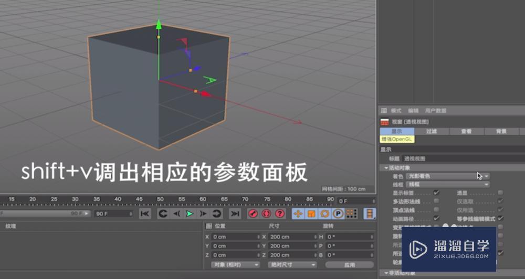This screenshot has width=525, height=279.
Task: Click the red Keyframe Selection question-mark icon
Action: coord(280,213)
